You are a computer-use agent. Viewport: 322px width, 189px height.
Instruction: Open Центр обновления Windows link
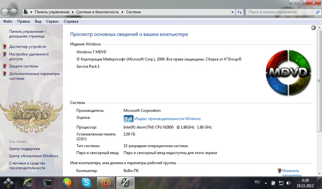34,156
